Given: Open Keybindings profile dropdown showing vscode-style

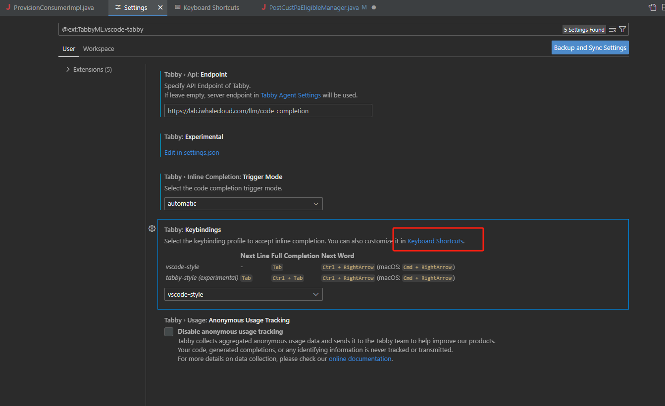Looking at the screenshot, I should (243, 295).
